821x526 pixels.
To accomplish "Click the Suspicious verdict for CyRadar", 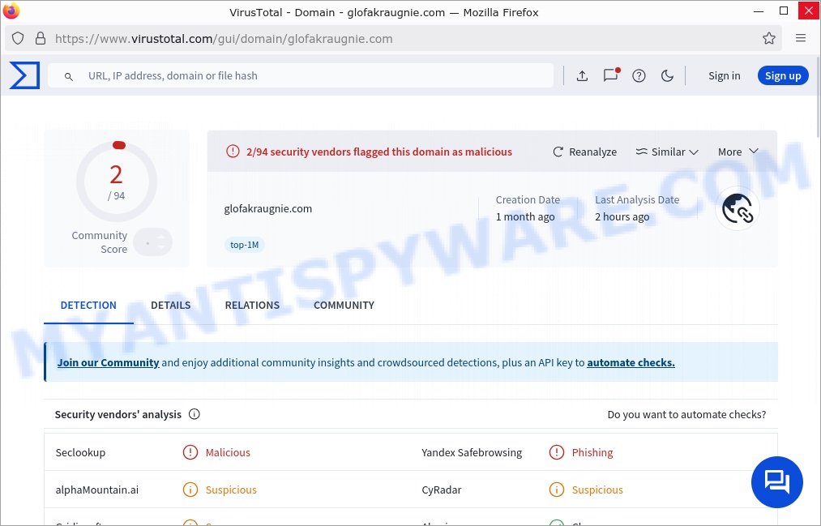I will tap(597, 490).
